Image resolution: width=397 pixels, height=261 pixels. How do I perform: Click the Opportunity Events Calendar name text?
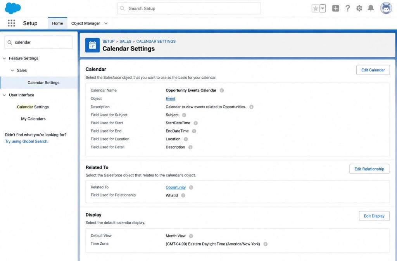click(x=191, y=90)
